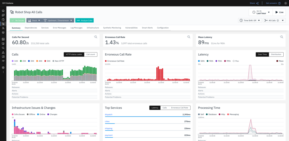Go to the Synthetic Monitoring tab
Image resolution: width=289 pixels, height=141 pixels.
pos(112,28)
